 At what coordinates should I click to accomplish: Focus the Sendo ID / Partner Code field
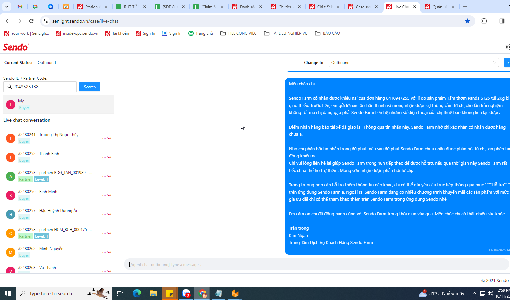pyautogui.click(x=40, y=87)
